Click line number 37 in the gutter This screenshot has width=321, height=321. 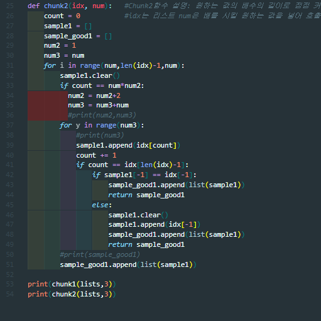coord(10,125)
